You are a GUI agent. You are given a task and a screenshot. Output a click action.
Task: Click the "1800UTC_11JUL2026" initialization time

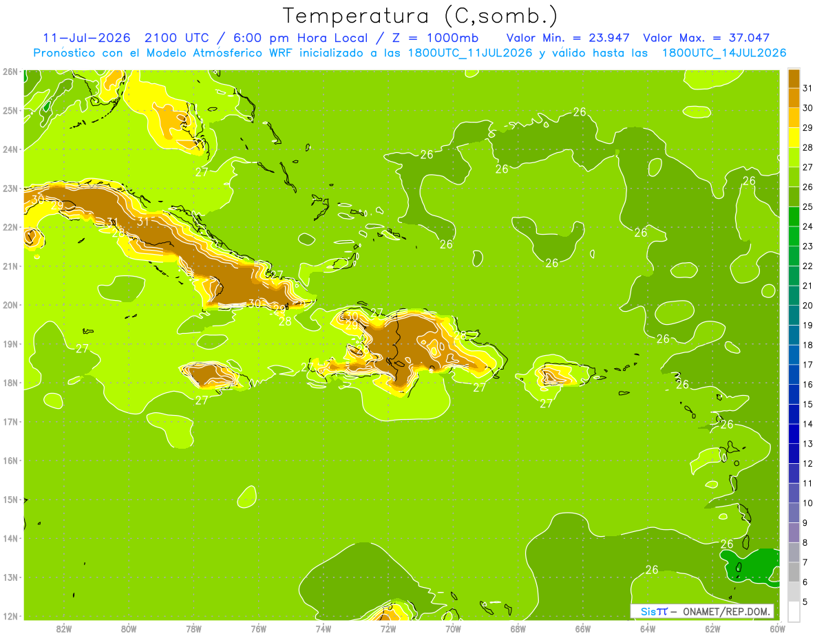pos(469,53)
